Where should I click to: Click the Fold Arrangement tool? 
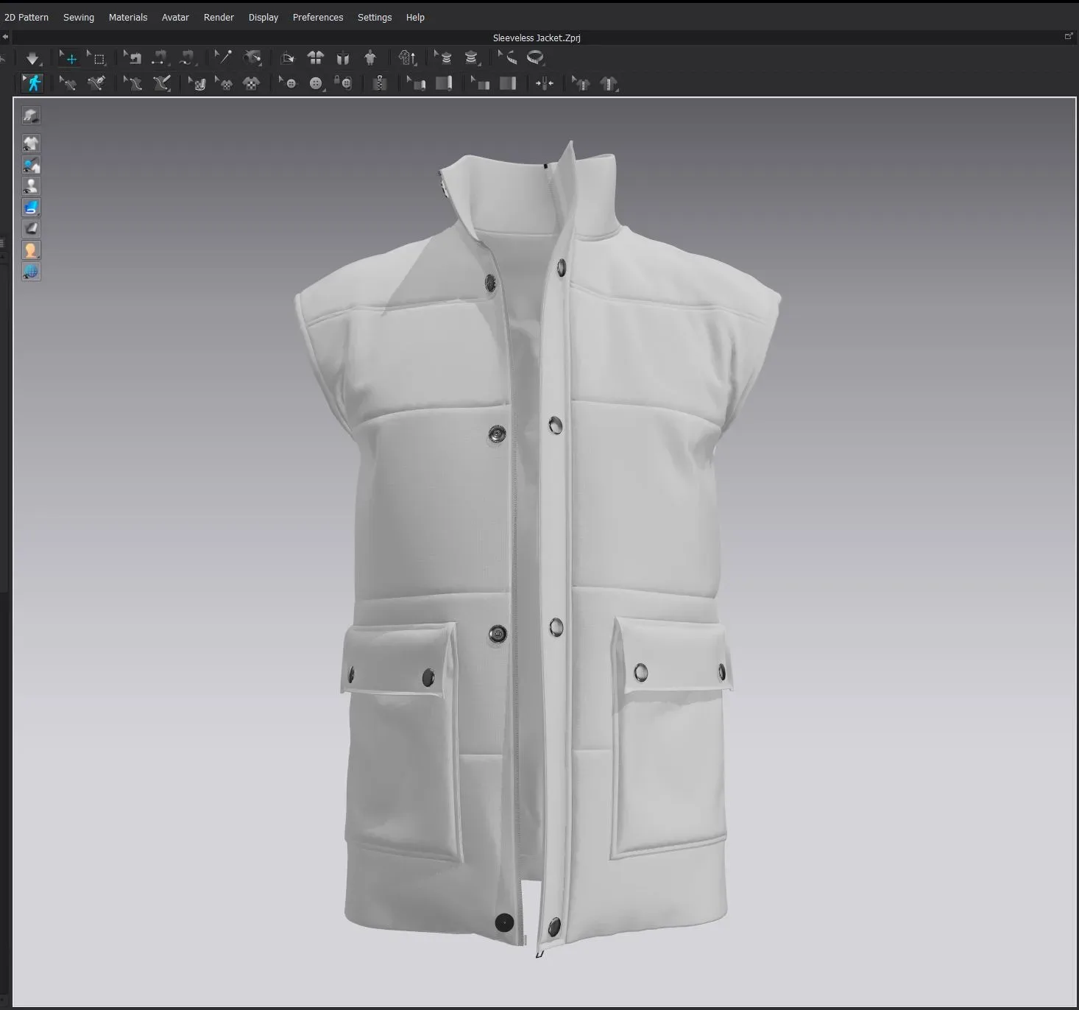(288, 58)
